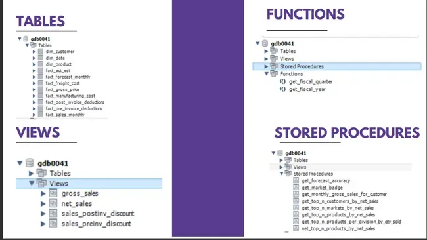
Task: Click the Stored Procedures folder icon under FUNCTIONS
Action: click(274, 66)
